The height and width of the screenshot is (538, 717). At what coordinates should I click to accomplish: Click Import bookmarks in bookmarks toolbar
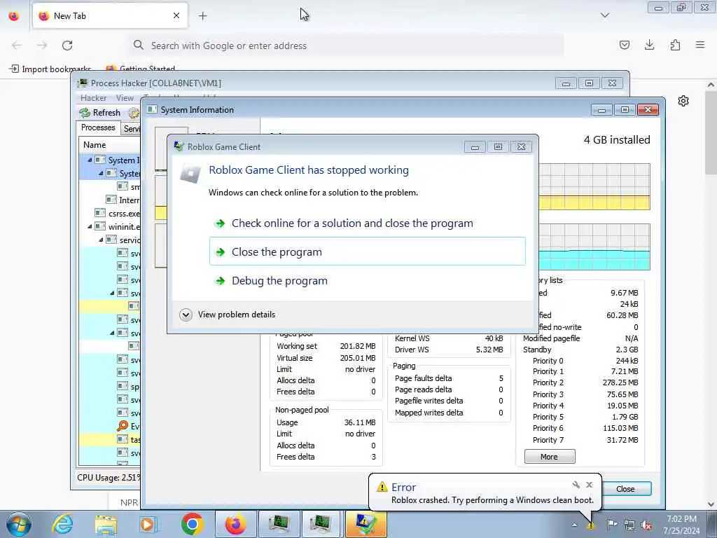[x=50, y=69]
